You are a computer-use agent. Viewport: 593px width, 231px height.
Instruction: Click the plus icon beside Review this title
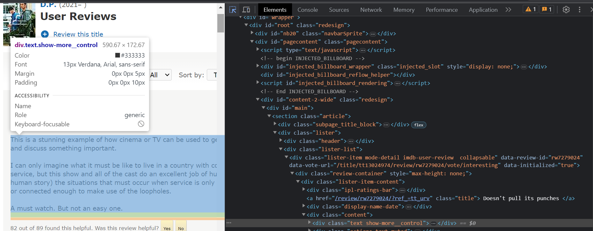tap(45, 34)
